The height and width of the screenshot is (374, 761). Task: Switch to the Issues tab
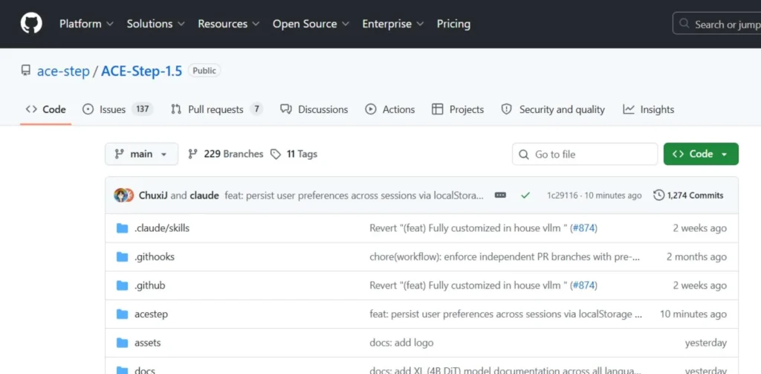pyautogui.click(x=118, y=109)
